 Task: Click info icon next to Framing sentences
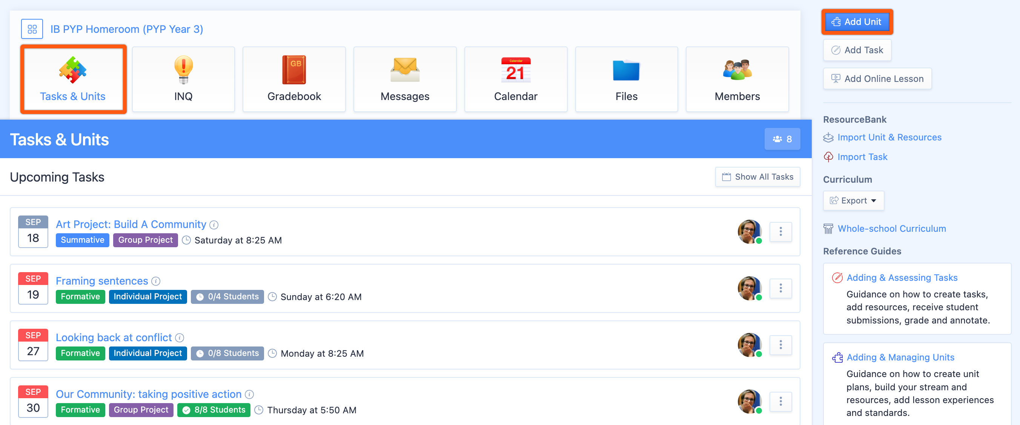156,281
